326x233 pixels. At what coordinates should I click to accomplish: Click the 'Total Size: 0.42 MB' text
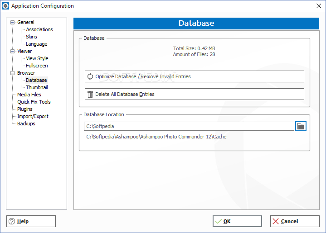coord(194,48)
